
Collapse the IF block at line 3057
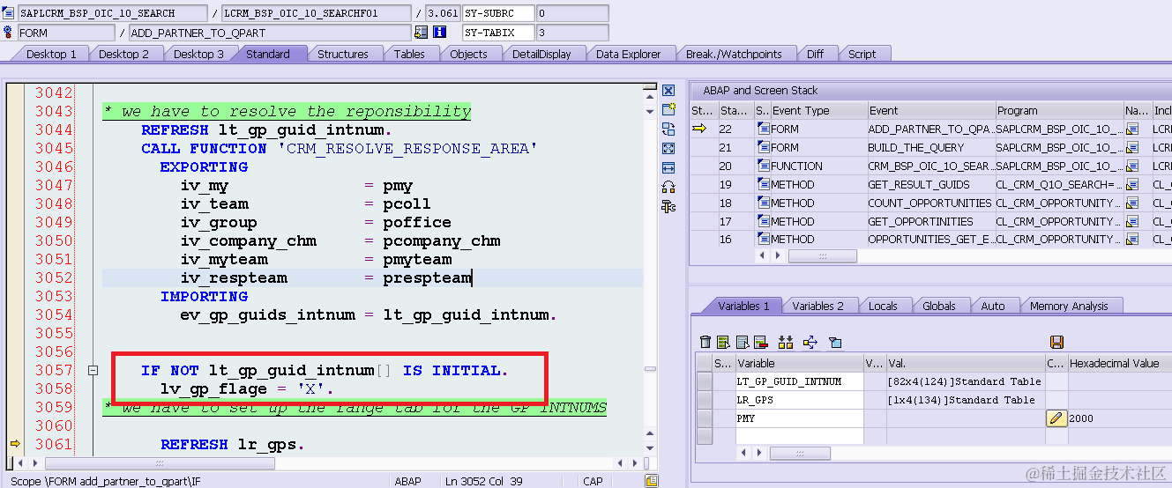(93, 371)
